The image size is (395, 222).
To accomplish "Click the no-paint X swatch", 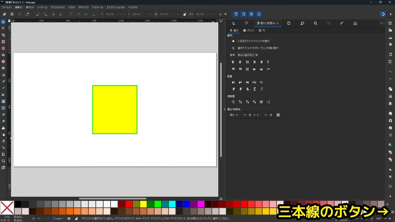I will (x=7, y=208).
